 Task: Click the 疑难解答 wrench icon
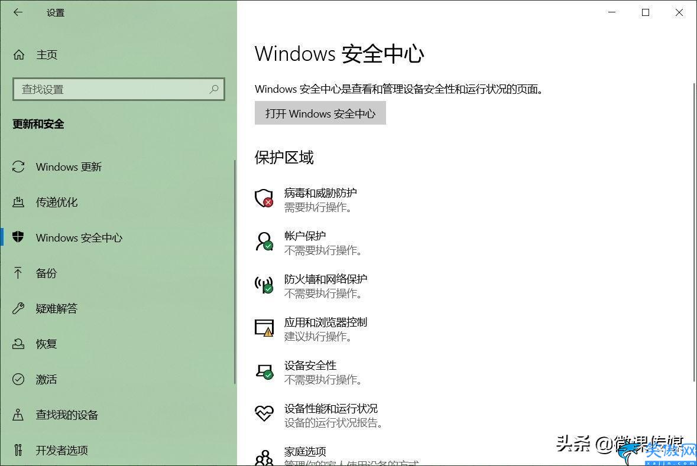pos(18,308)
